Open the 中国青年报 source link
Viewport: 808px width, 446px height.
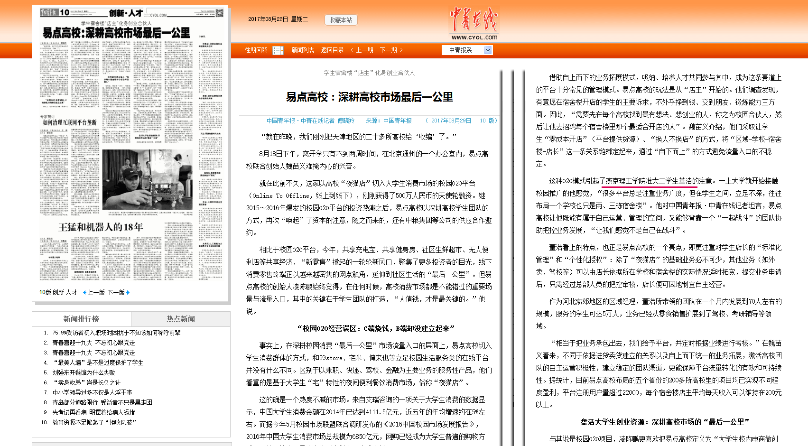[x=398, y=121]
